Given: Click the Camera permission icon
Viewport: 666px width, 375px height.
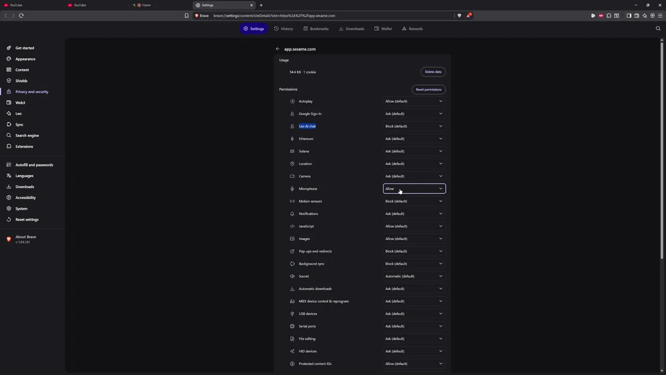Looking at the screenshot, I should coord(292,176).
